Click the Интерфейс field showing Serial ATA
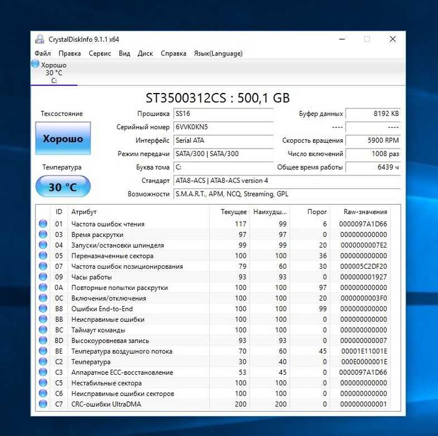The height and width of the screenshot is (436, 438). coord(223,140)
